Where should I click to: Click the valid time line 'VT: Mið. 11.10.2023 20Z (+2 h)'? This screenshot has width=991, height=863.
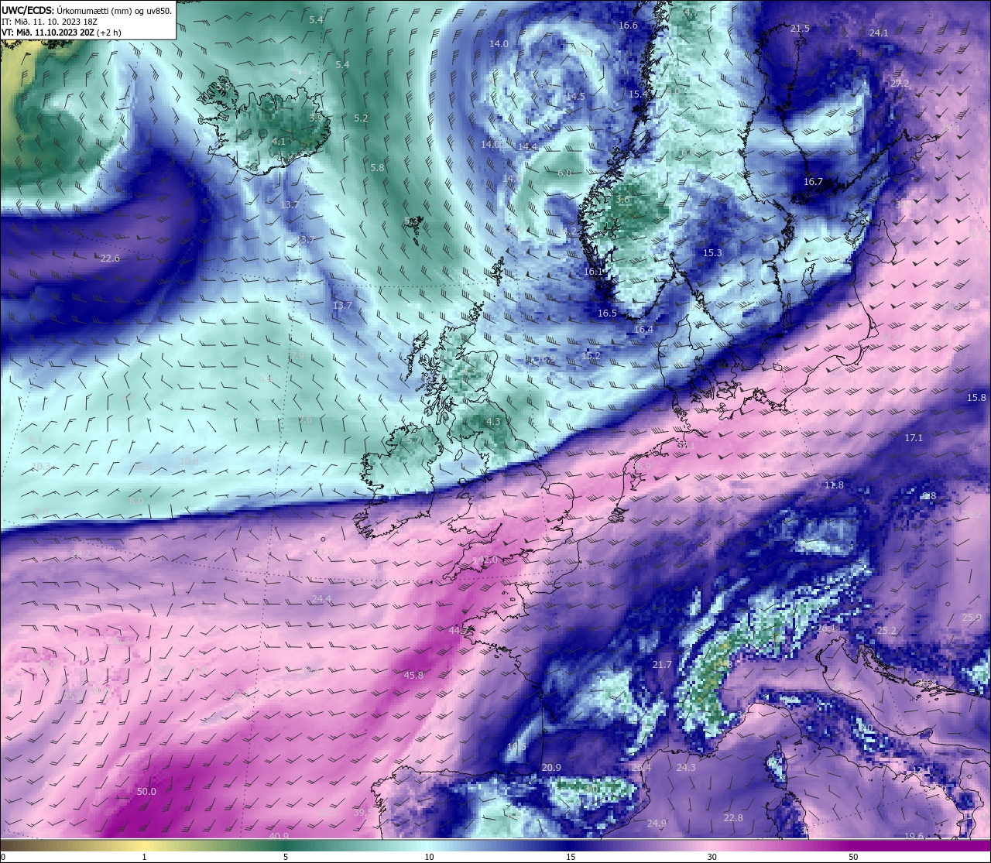click(61, 33)
